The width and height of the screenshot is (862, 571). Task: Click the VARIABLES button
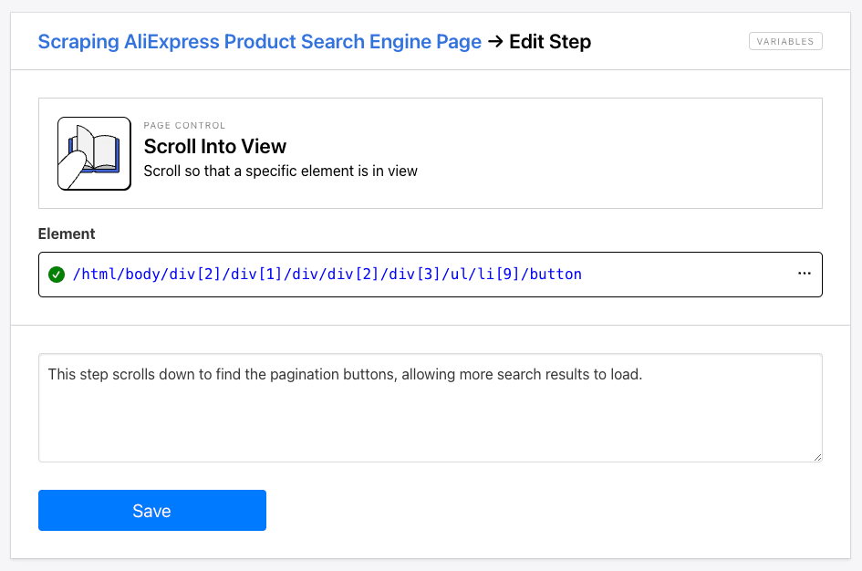785,41
